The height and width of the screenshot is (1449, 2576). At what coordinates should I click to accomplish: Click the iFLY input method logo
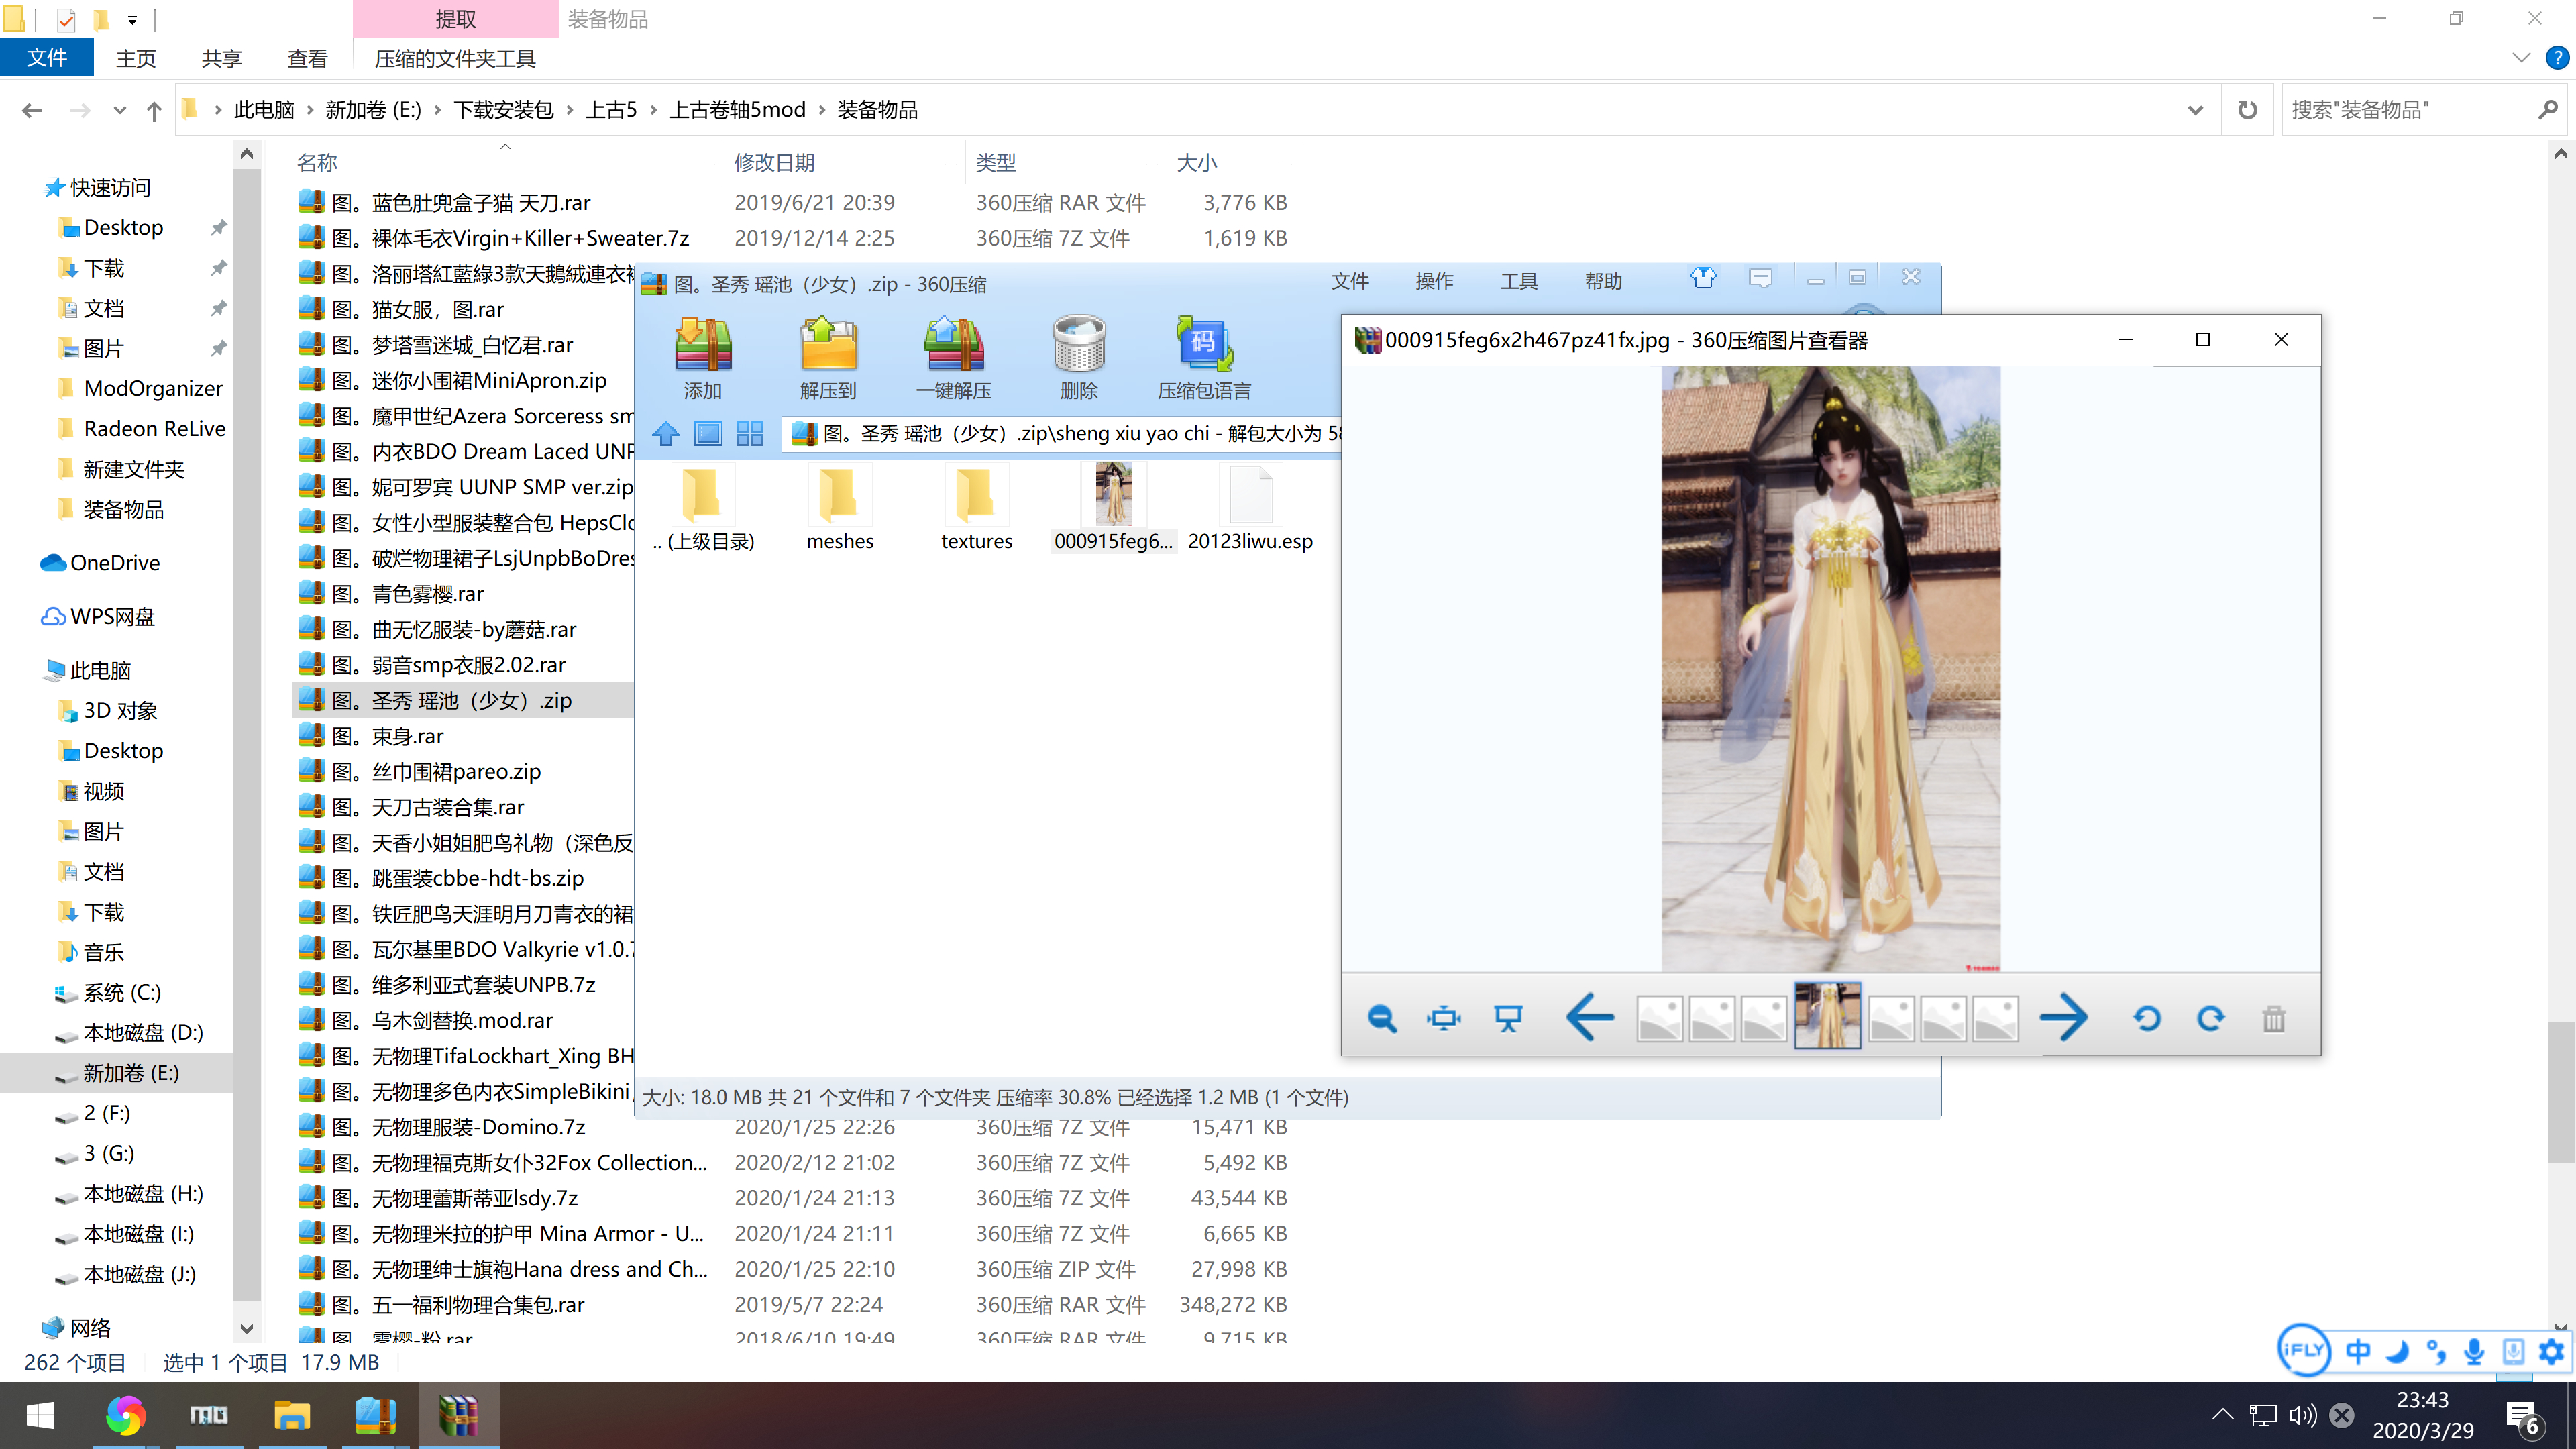click(2304, 1350)
